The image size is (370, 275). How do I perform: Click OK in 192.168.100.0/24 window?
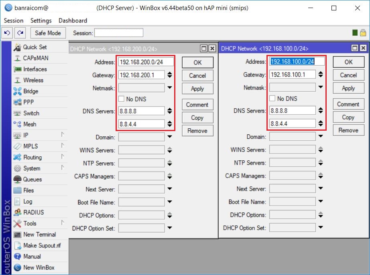pos(349,62)
